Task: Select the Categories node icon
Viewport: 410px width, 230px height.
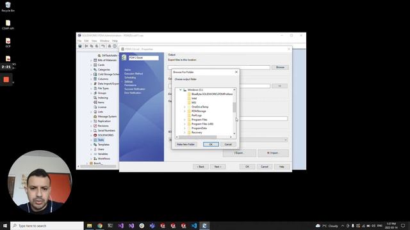Action: click(95, 70)
